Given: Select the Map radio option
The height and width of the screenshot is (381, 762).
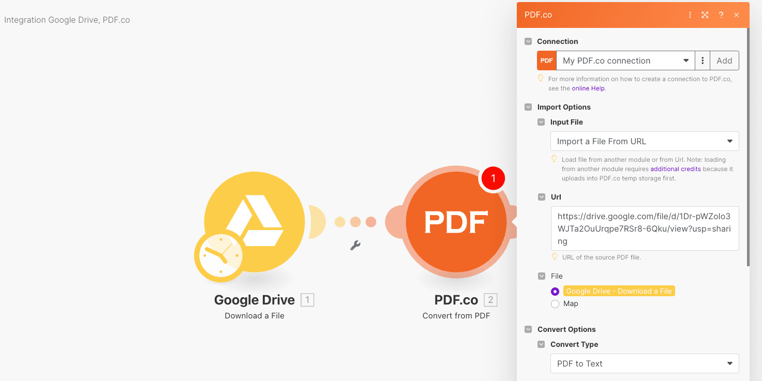Looking at the screenshot, I should pyautogui.click(x=555, y=304).
